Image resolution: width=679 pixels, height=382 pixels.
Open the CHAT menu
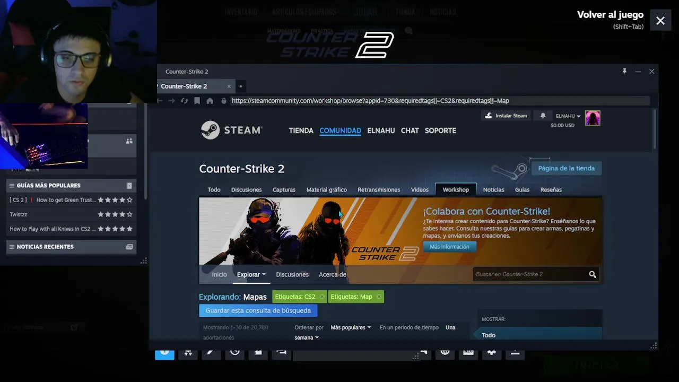[410, 131]
